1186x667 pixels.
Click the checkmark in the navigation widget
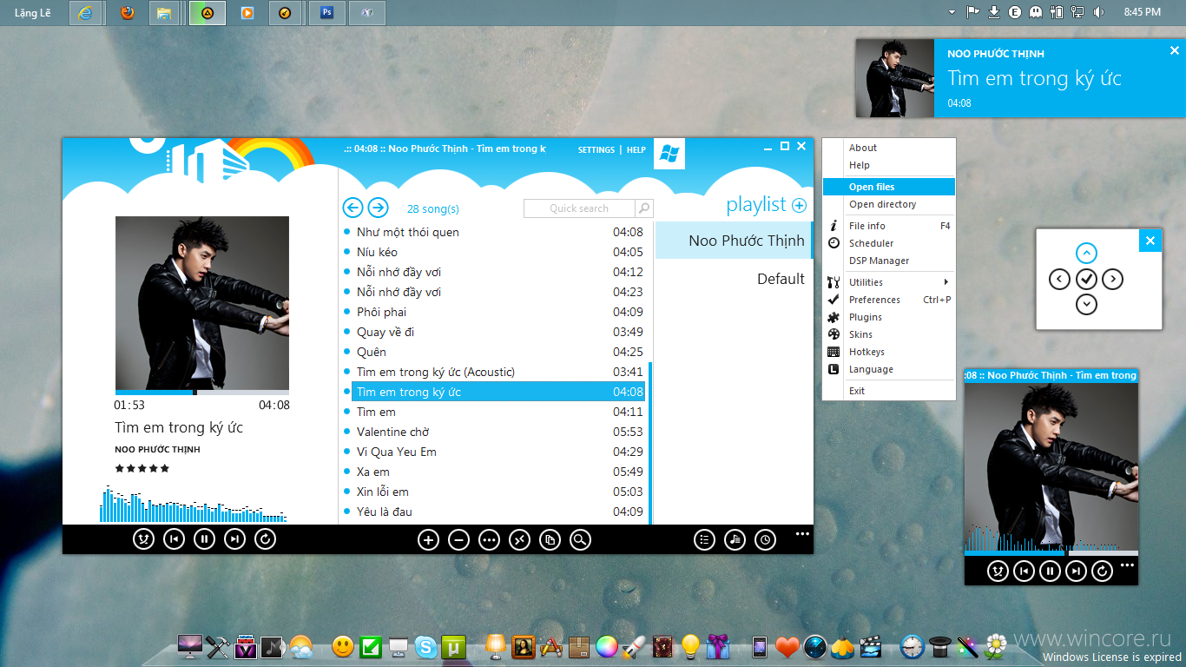point(1086,279)
